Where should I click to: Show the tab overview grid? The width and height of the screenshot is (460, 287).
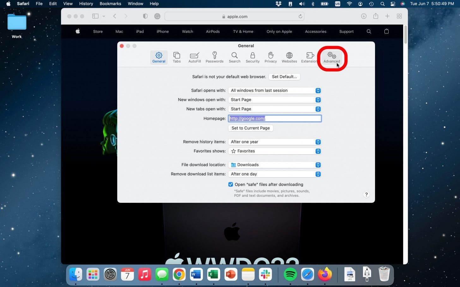399,16
